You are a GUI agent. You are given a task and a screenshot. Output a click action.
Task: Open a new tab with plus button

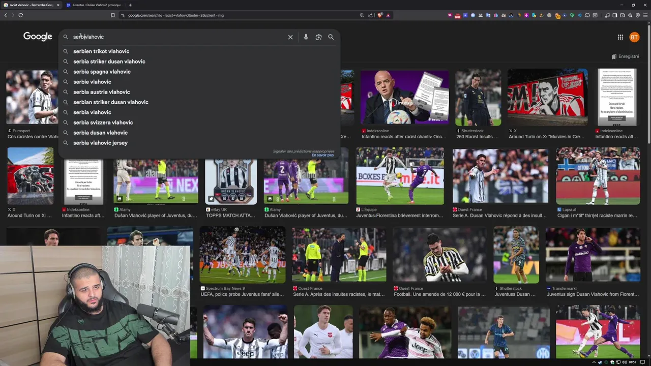130,5
